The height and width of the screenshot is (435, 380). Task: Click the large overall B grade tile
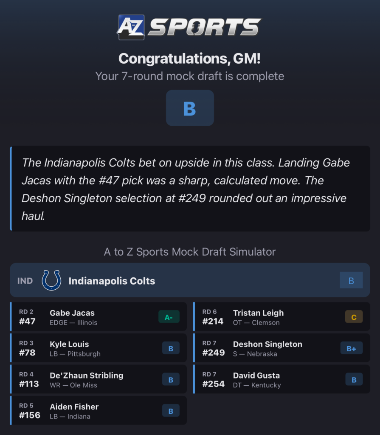coord(190,108)
